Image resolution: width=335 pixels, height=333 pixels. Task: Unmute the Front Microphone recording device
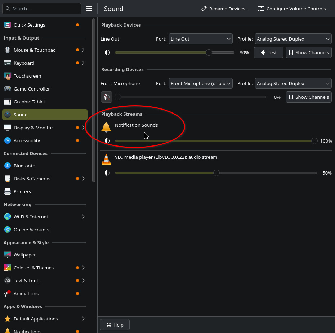[106, 97]
